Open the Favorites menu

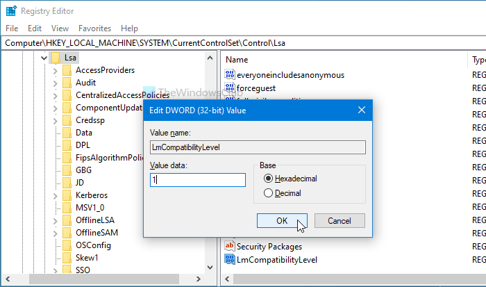point(94,28)
